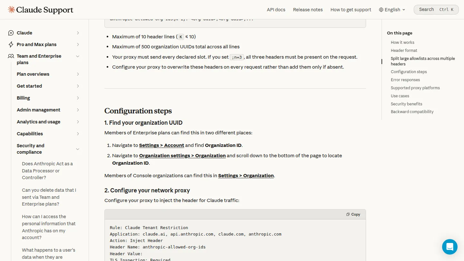Click the Claude Support logo
Image resolution: width=464 pixels, height=261 pixels.
pos(41,10)
